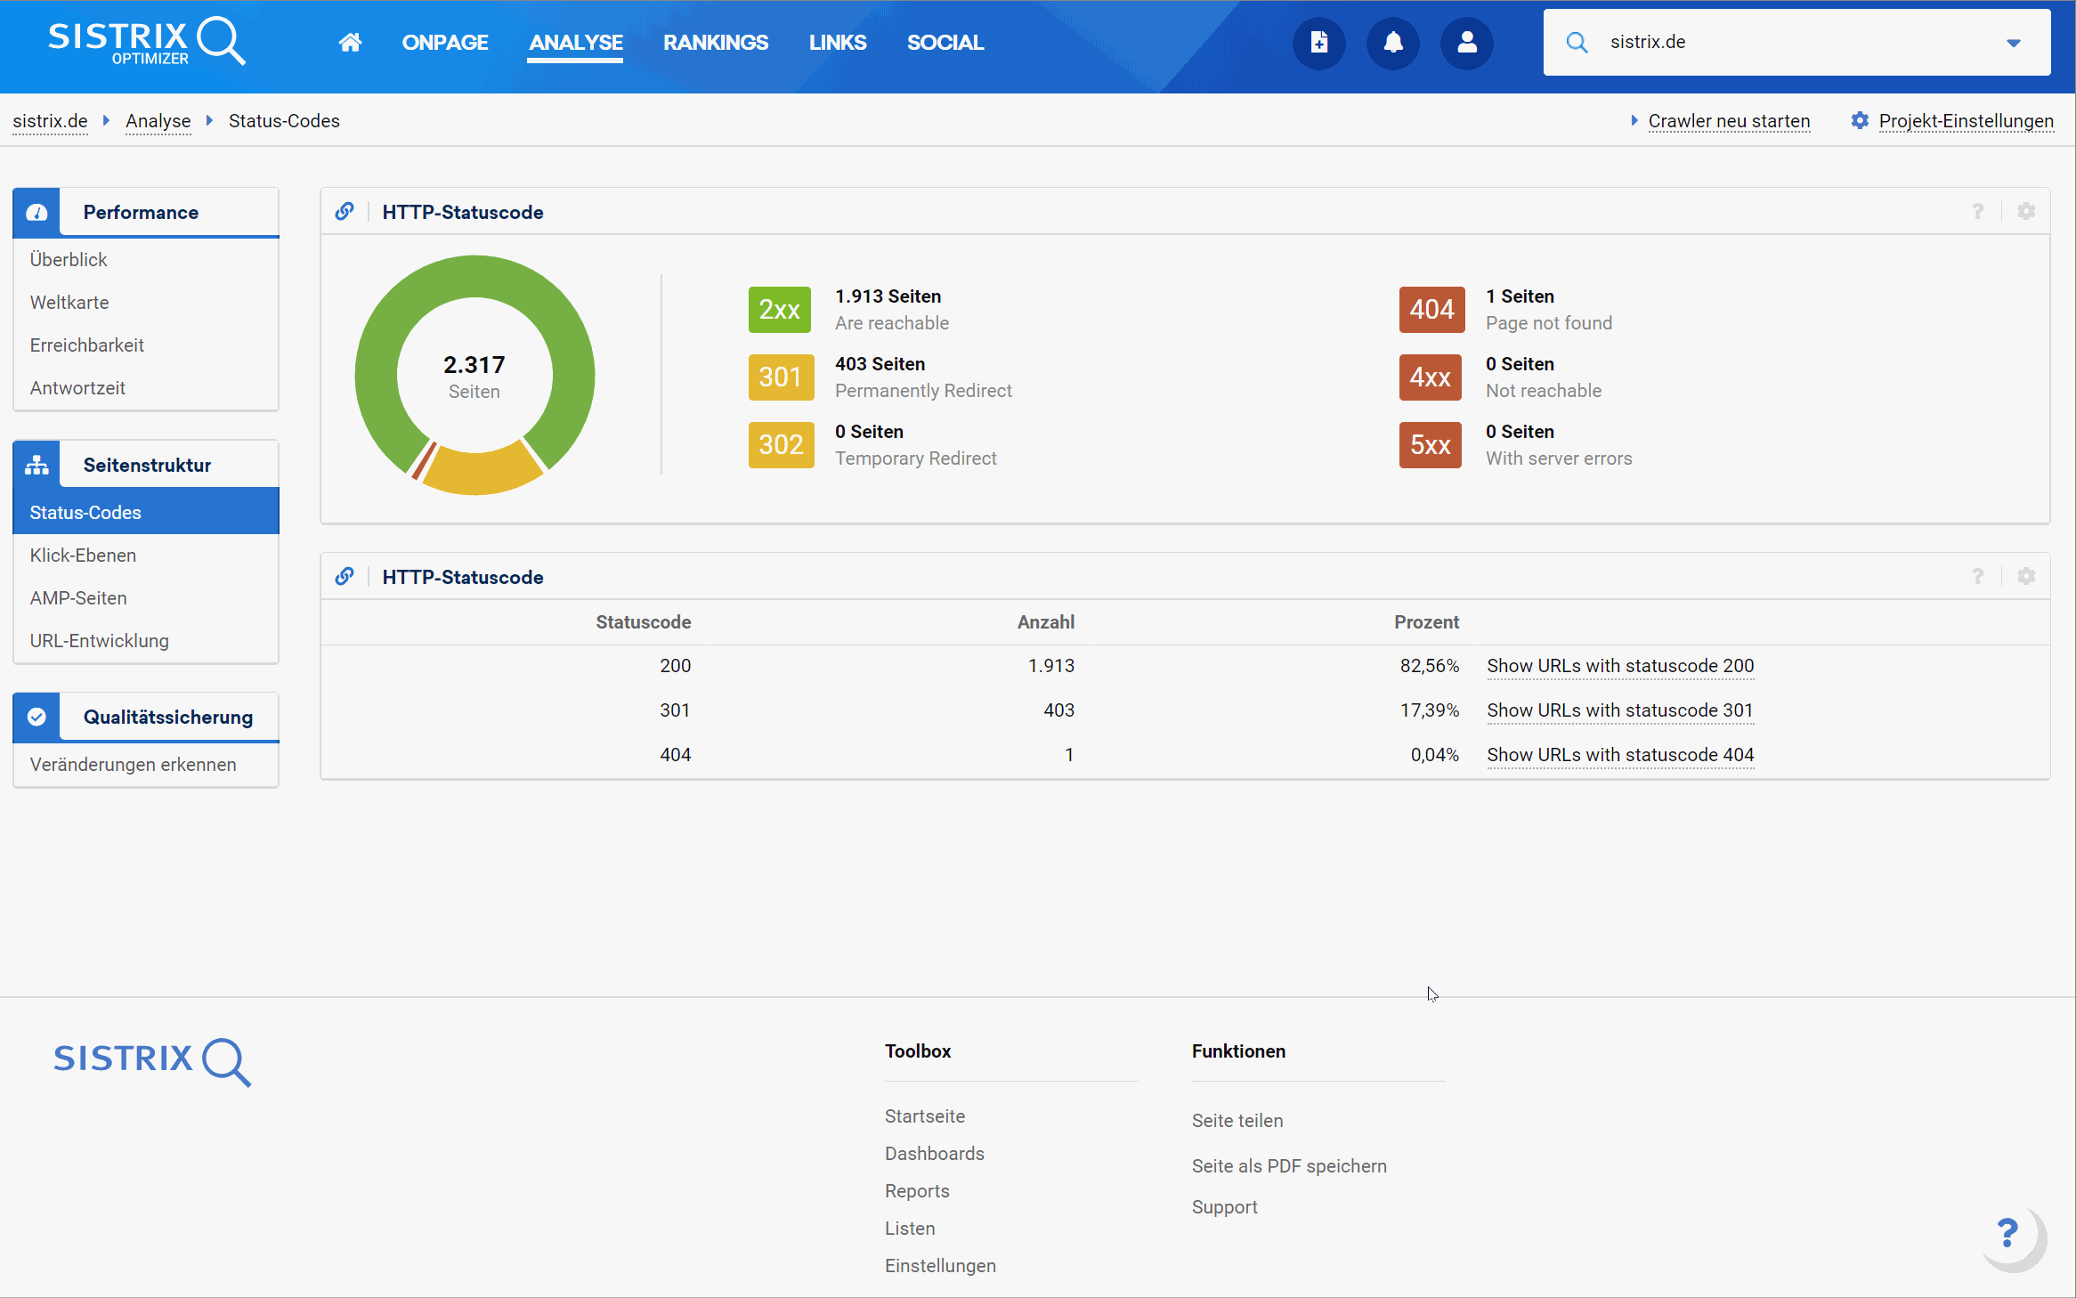
Task: Open the notifications bell icon
Action: click(1392, 42)
